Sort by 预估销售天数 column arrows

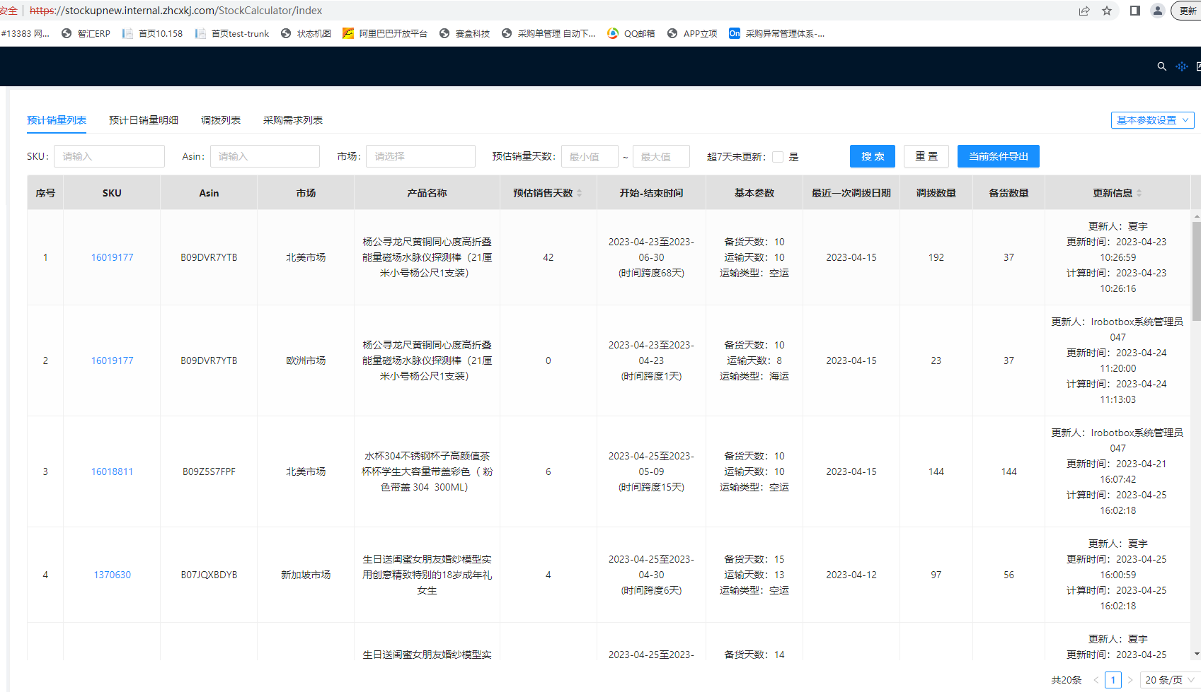pos(580,193)
